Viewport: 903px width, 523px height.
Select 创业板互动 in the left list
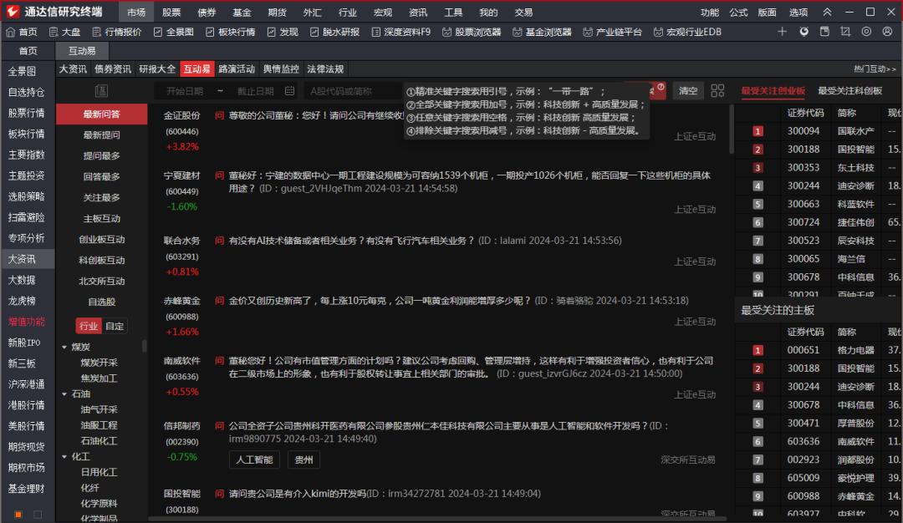tap(101, 239)
